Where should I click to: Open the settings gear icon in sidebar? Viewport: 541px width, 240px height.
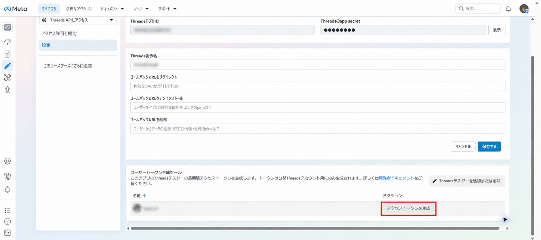tap(7, 161)
